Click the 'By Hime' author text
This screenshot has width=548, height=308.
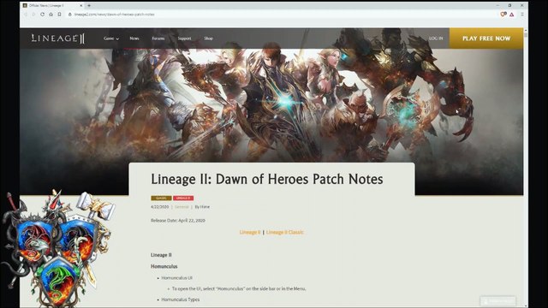pos(202,207)
